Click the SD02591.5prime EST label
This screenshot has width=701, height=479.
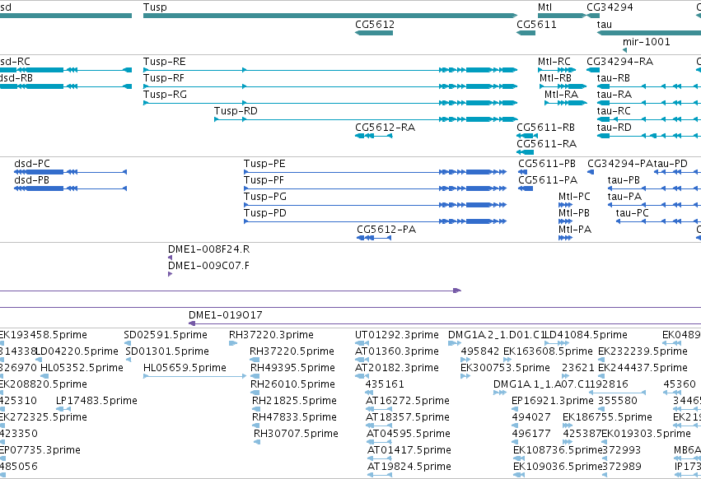click(166, 335)
